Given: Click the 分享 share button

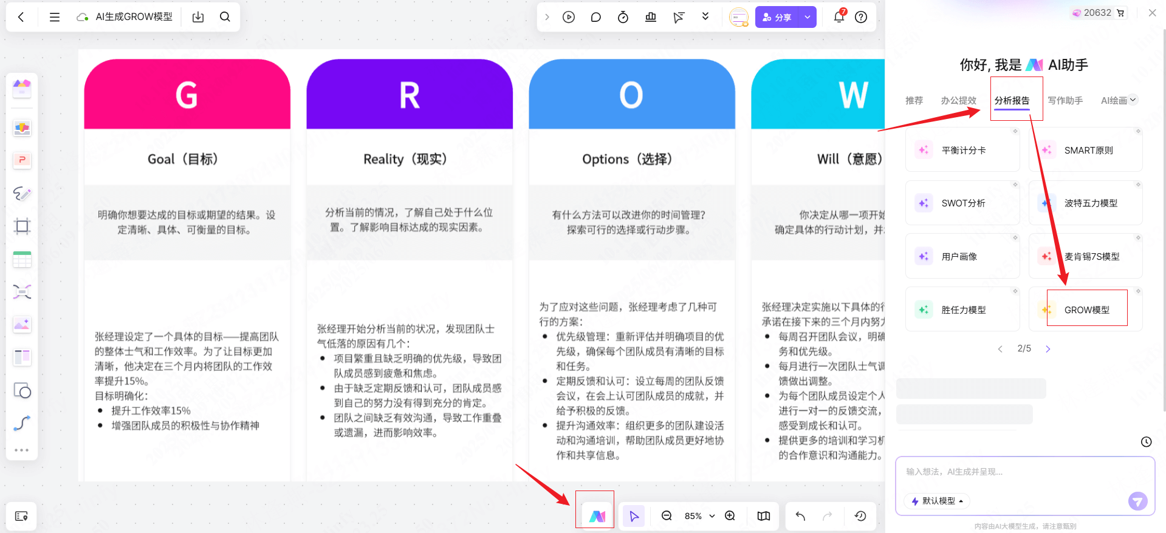Looking at the screenshot, I should tap(777, 17).
